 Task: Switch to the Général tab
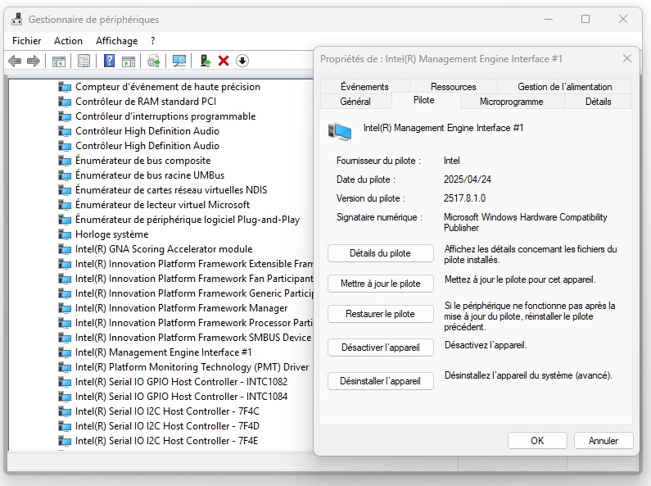coord(355,102)
